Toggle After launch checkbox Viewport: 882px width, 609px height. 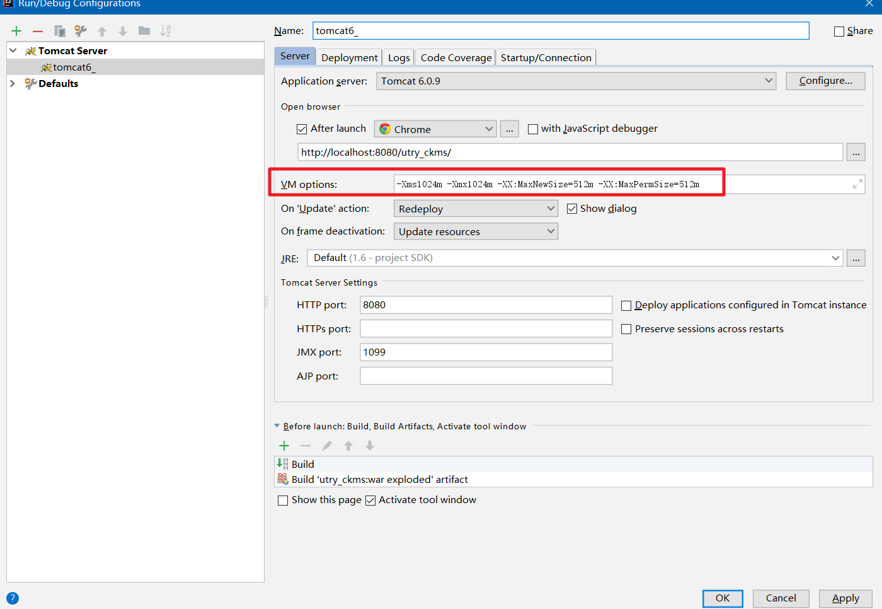302,129
